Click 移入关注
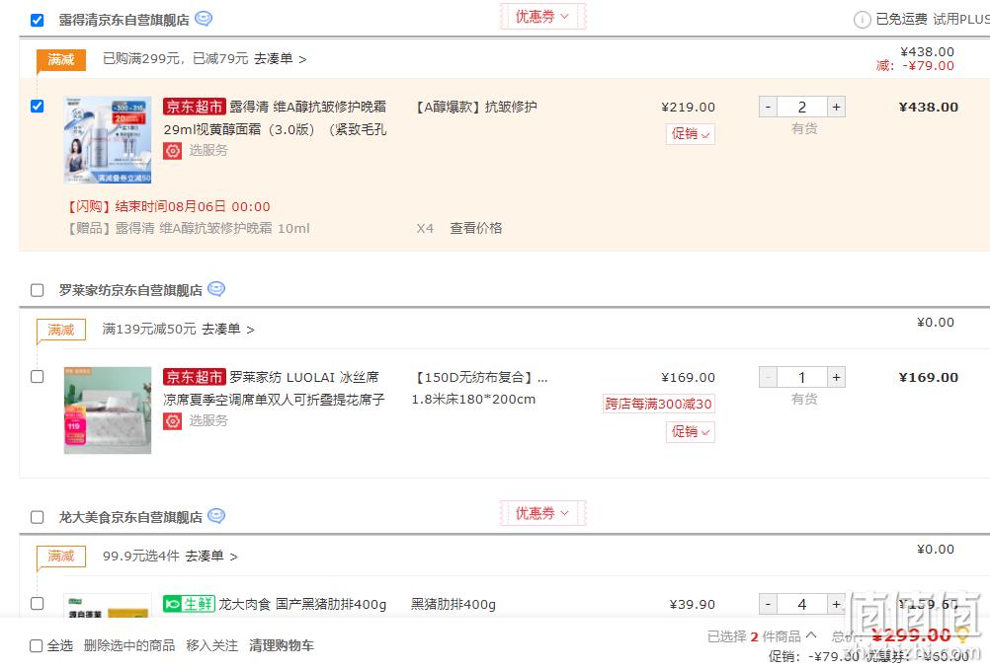Screen dimensions: 990x669 click(x=211, y=645)
